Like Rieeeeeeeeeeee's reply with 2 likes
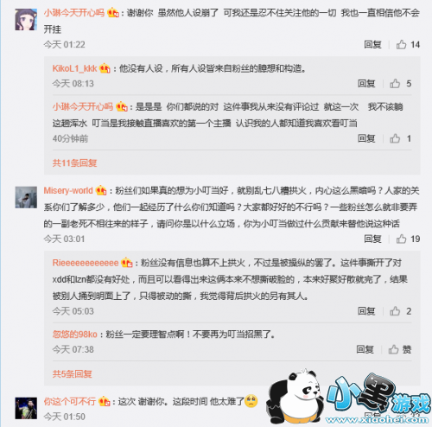432x427 pixels. click(395, 311)
